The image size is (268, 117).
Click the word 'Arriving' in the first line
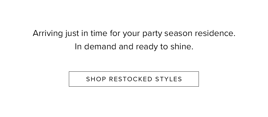(48, 34)
